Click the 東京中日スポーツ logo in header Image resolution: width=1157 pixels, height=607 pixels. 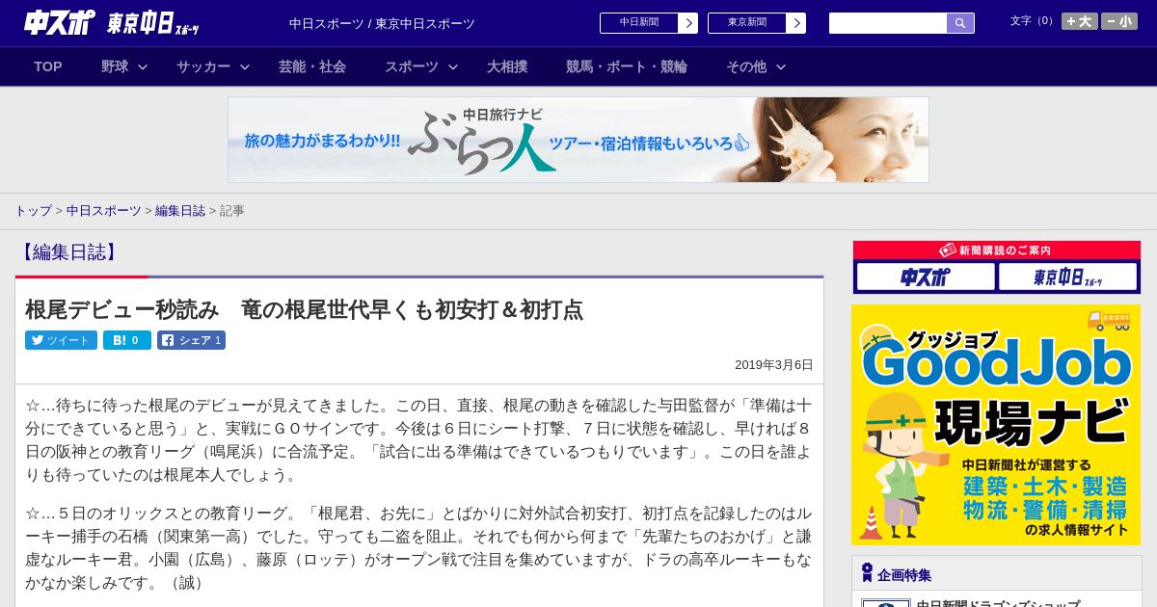click(153, 23)
